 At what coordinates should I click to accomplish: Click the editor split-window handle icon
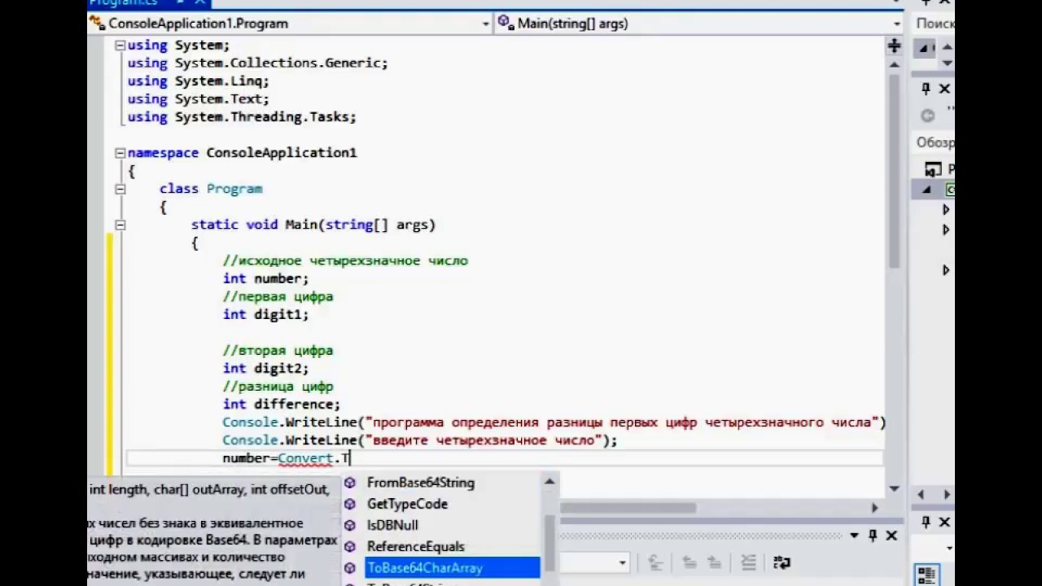click(894, 46)
